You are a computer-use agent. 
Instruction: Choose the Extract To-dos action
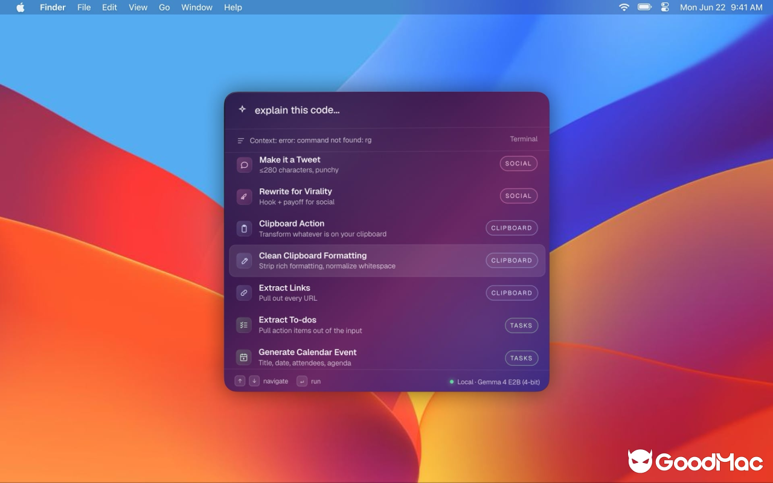386,325
